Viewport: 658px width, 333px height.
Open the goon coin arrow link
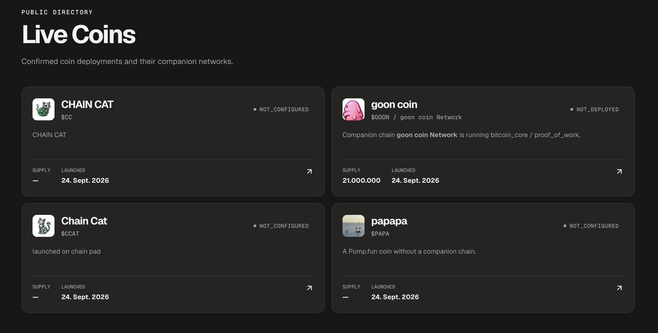[x=619, y=172]
